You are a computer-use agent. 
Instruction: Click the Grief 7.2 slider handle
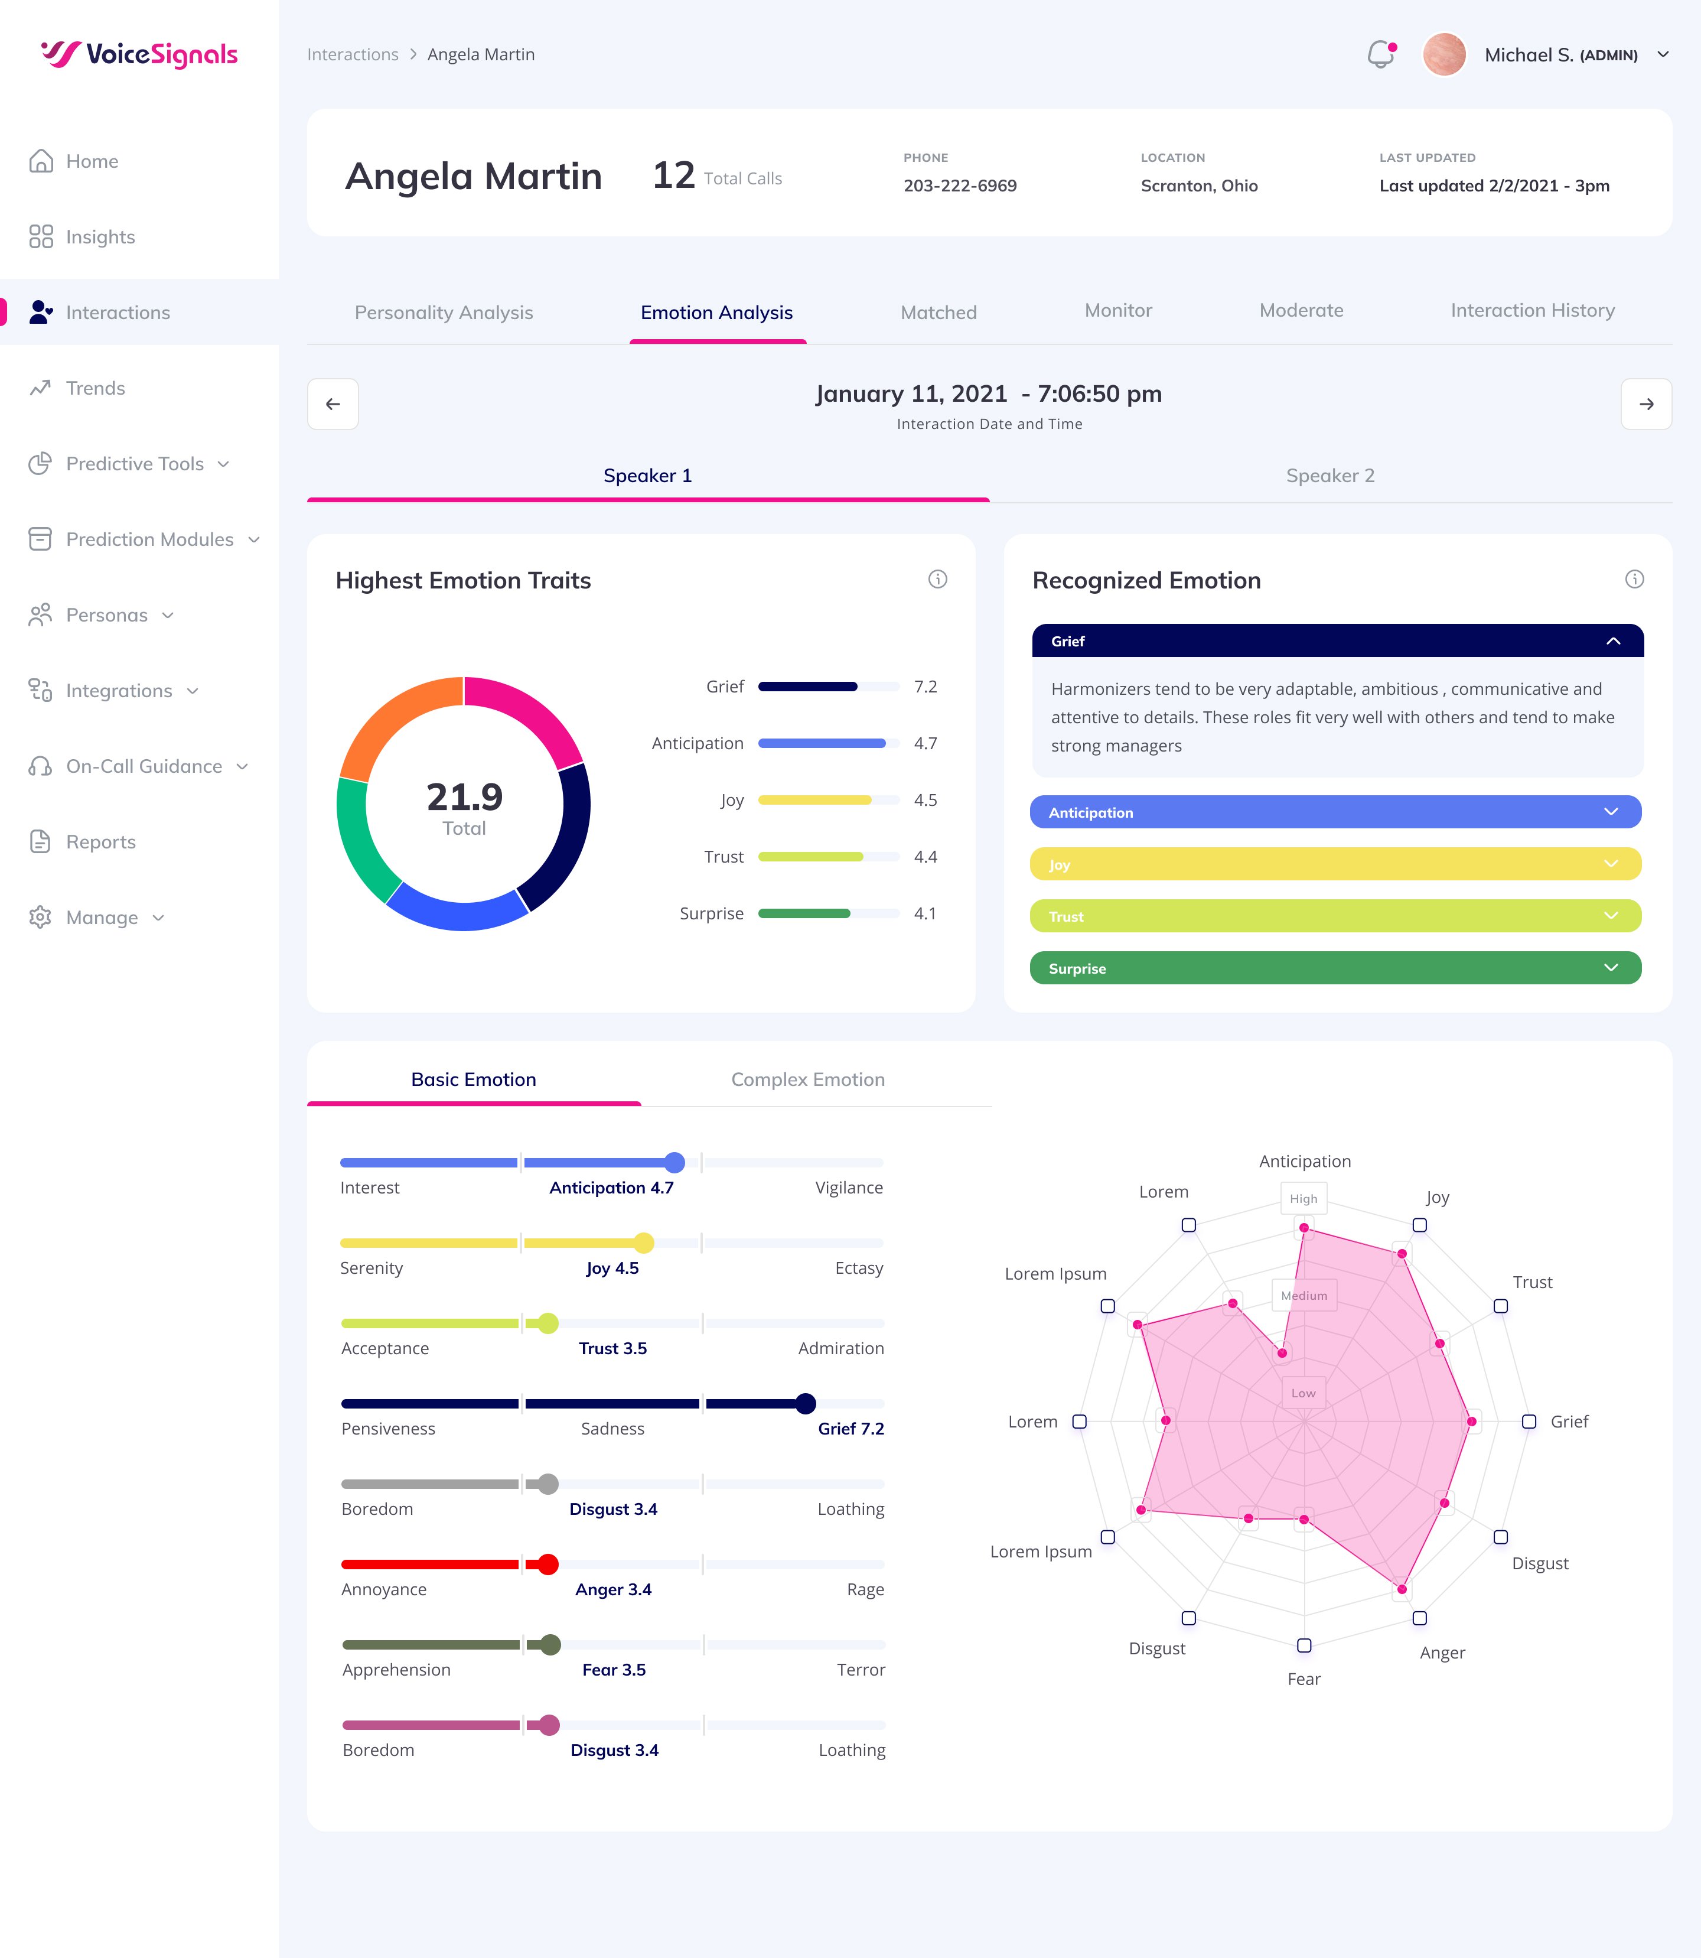click(805, 1403)
